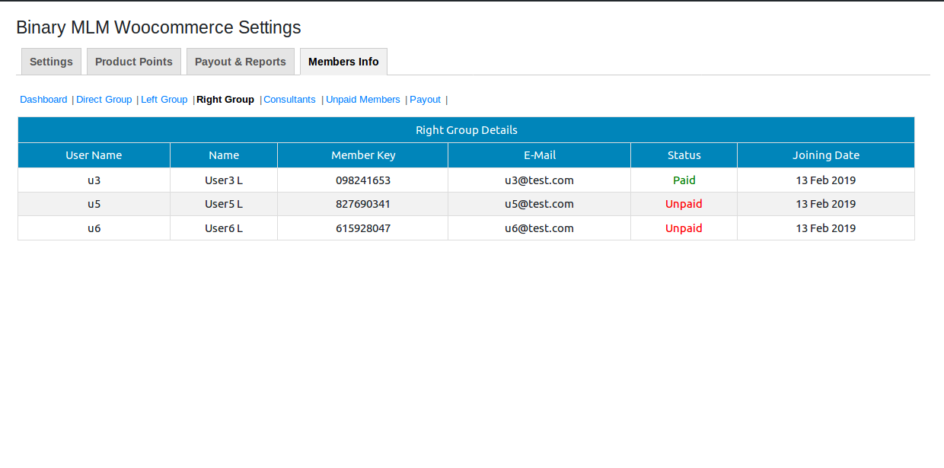Click the User5 L name cell
The image size is (944, 468).
point(224,204)
